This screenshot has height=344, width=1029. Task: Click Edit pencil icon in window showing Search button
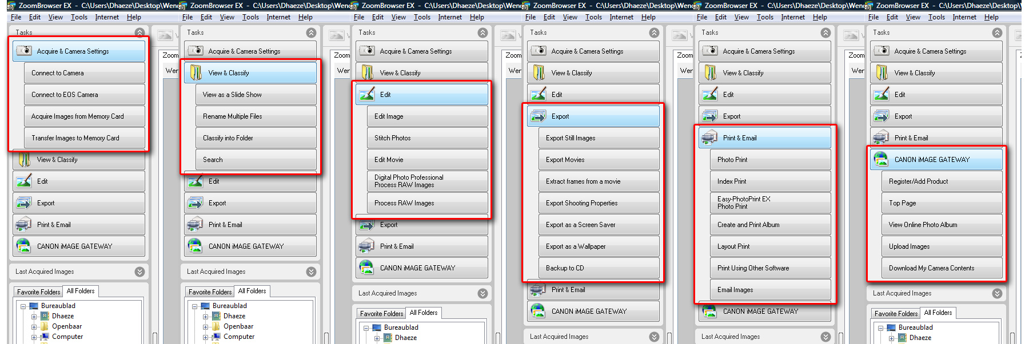click(196, 181)
